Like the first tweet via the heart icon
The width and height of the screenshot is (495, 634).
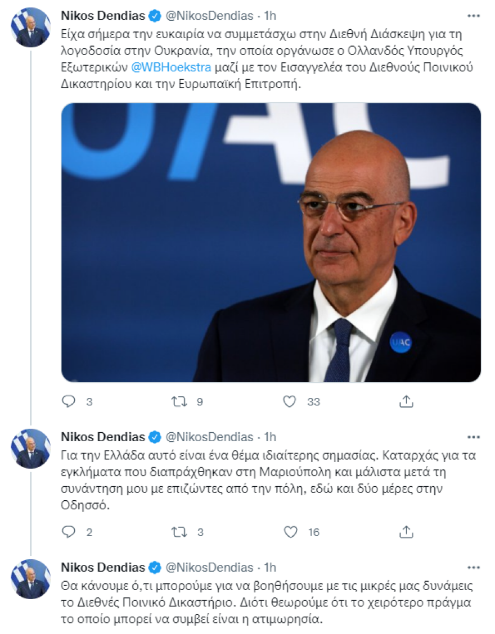290,401
